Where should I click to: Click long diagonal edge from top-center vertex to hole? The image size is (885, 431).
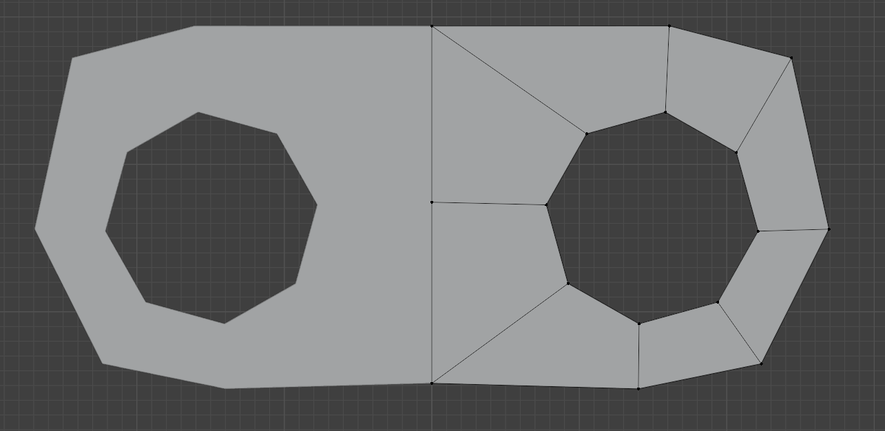[509, 80]
